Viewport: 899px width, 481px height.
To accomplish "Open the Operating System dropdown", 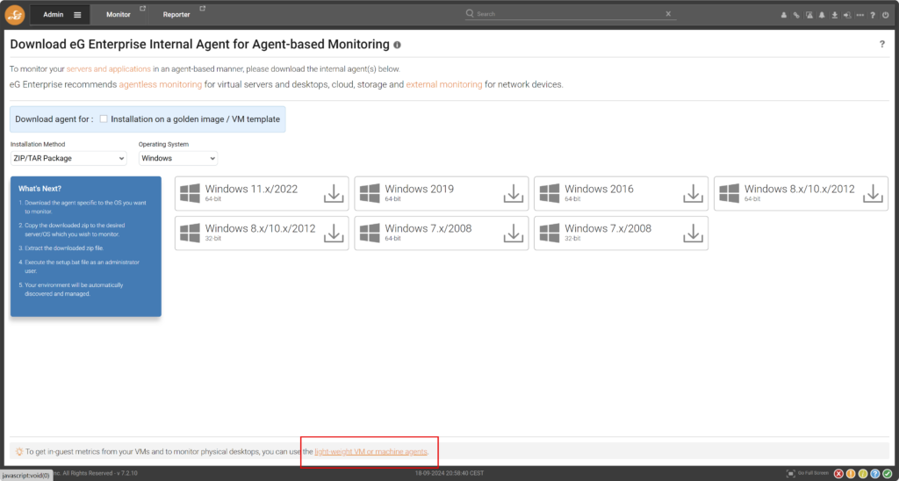I will tap(178, 158).
